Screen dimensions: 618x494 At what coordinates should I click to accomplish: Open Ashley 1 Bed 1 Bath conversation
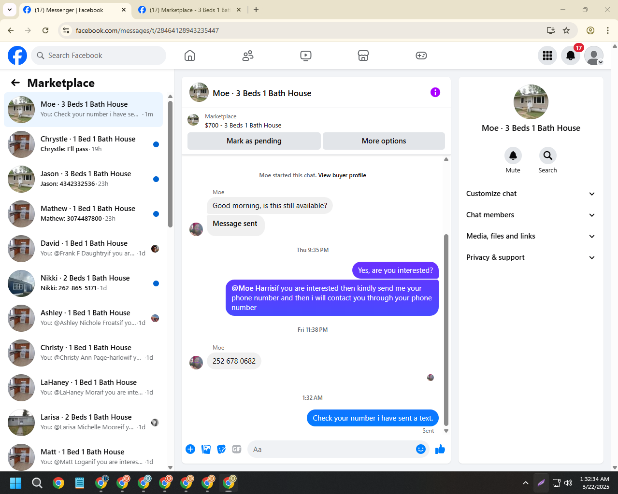pos(83,318)
